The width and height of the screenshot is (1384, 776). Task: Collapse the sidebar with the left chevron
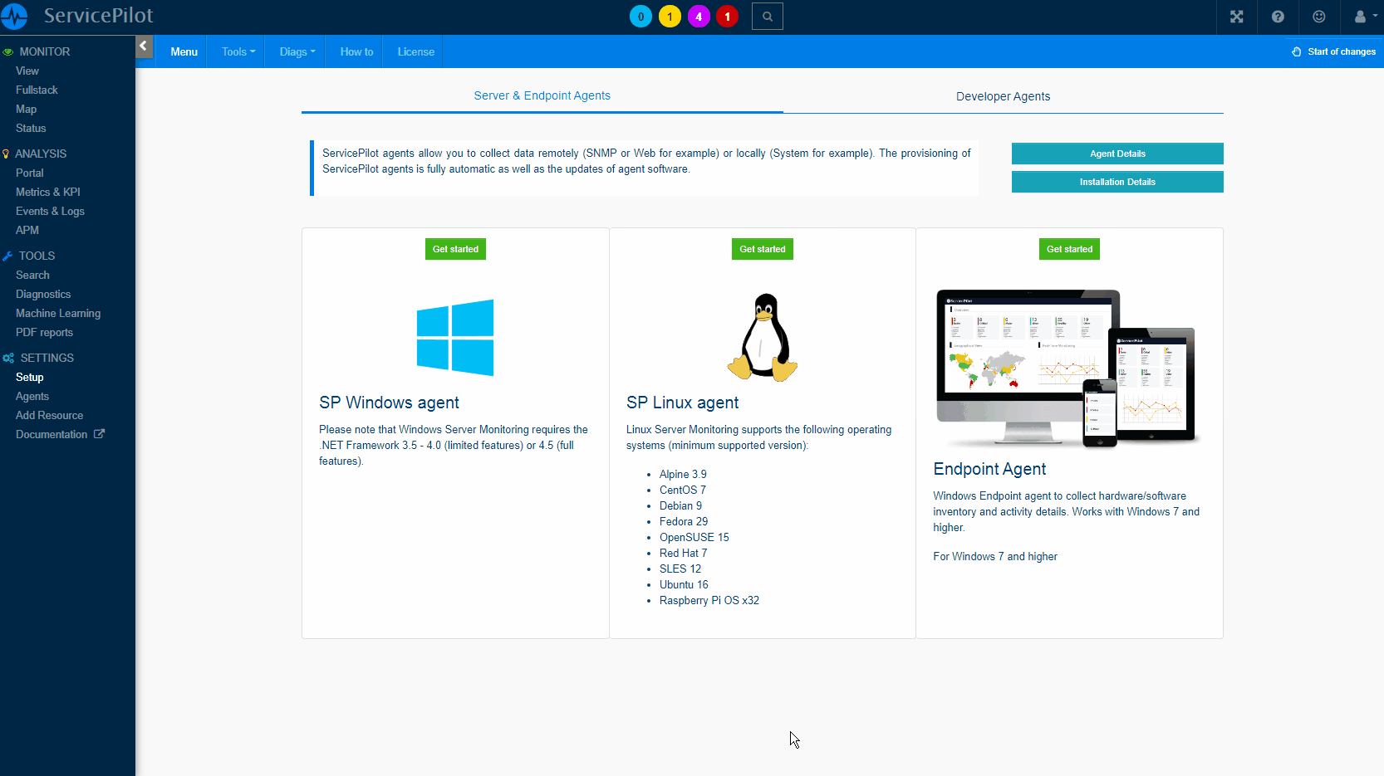coord(144,46)
